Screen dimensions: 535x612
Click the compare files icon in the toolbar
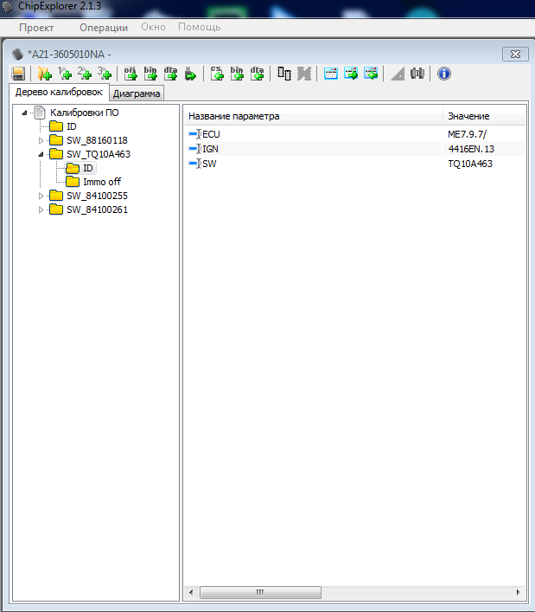point(284,74)
